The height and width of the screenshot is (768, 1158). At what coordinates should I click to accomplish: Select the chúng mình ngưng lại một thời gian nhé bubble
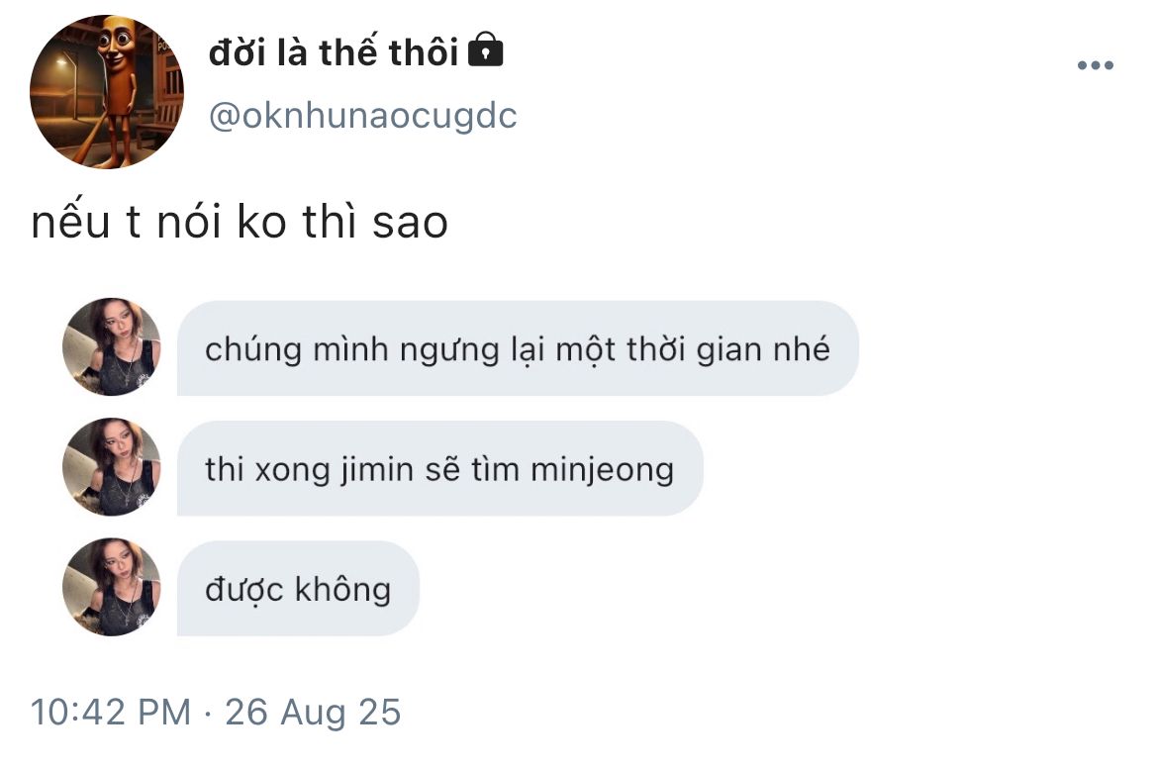[518, 347]
